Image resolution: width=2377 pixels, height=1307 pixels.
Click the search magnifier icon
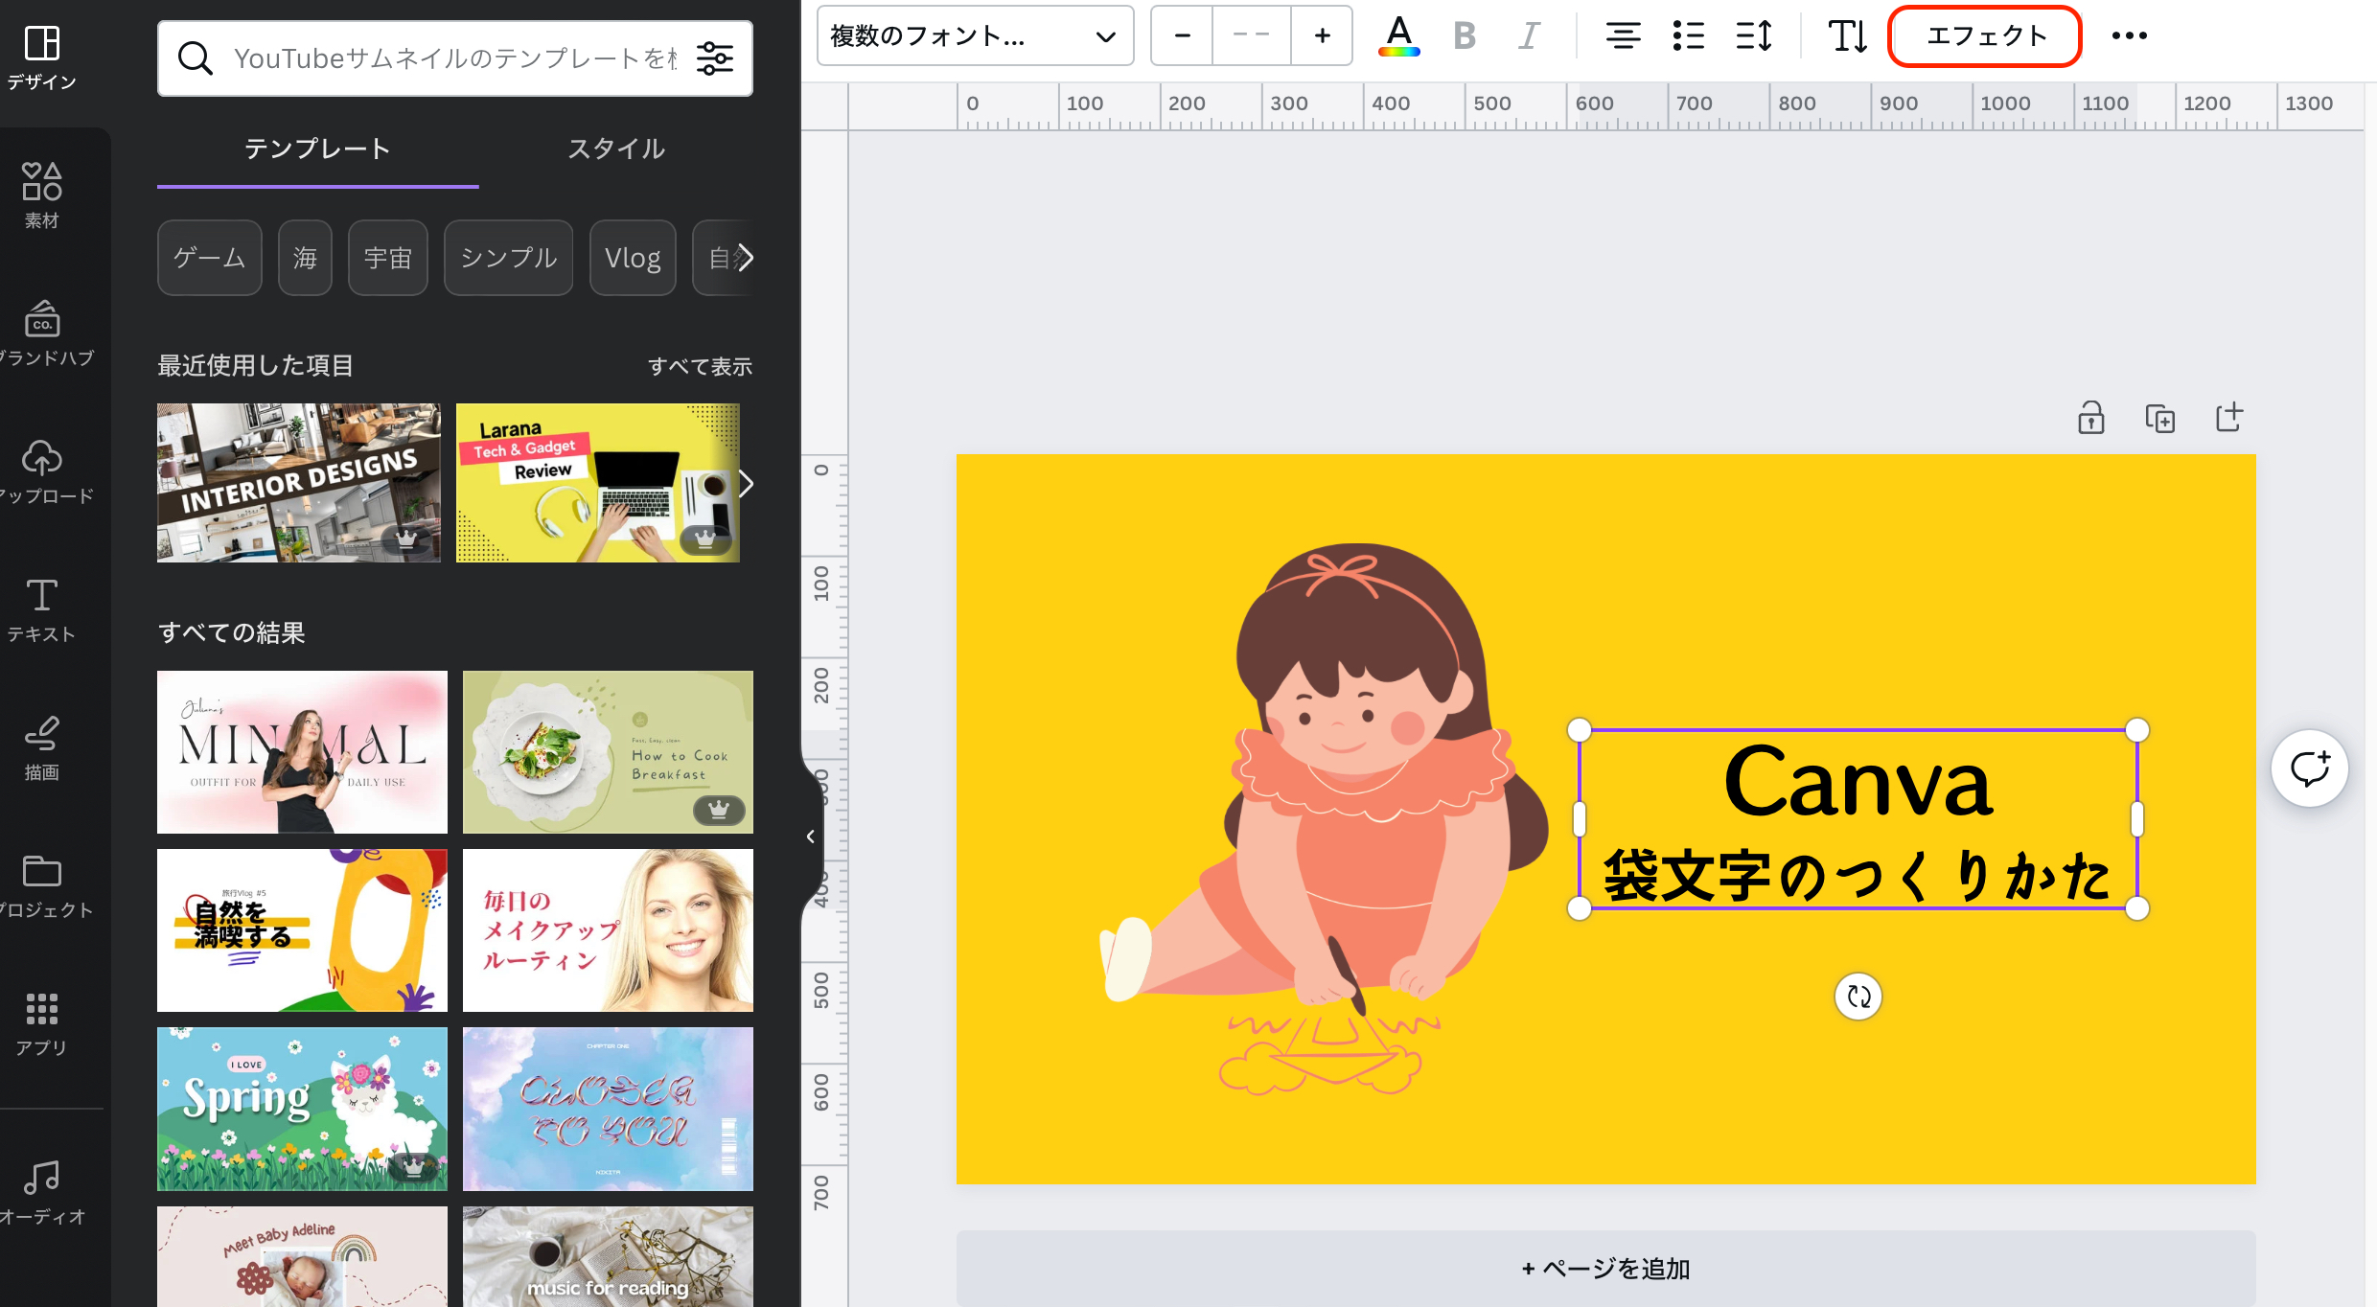tap(195, 58)
